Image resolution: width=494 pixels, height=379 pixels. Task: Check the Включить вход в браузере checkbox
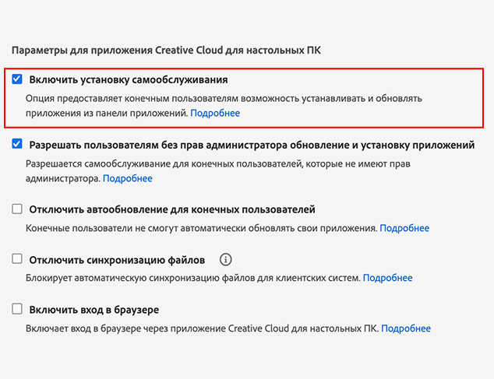pos(18,309)
